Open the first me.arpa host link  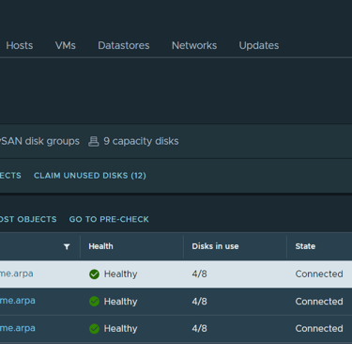coord(17,274)
